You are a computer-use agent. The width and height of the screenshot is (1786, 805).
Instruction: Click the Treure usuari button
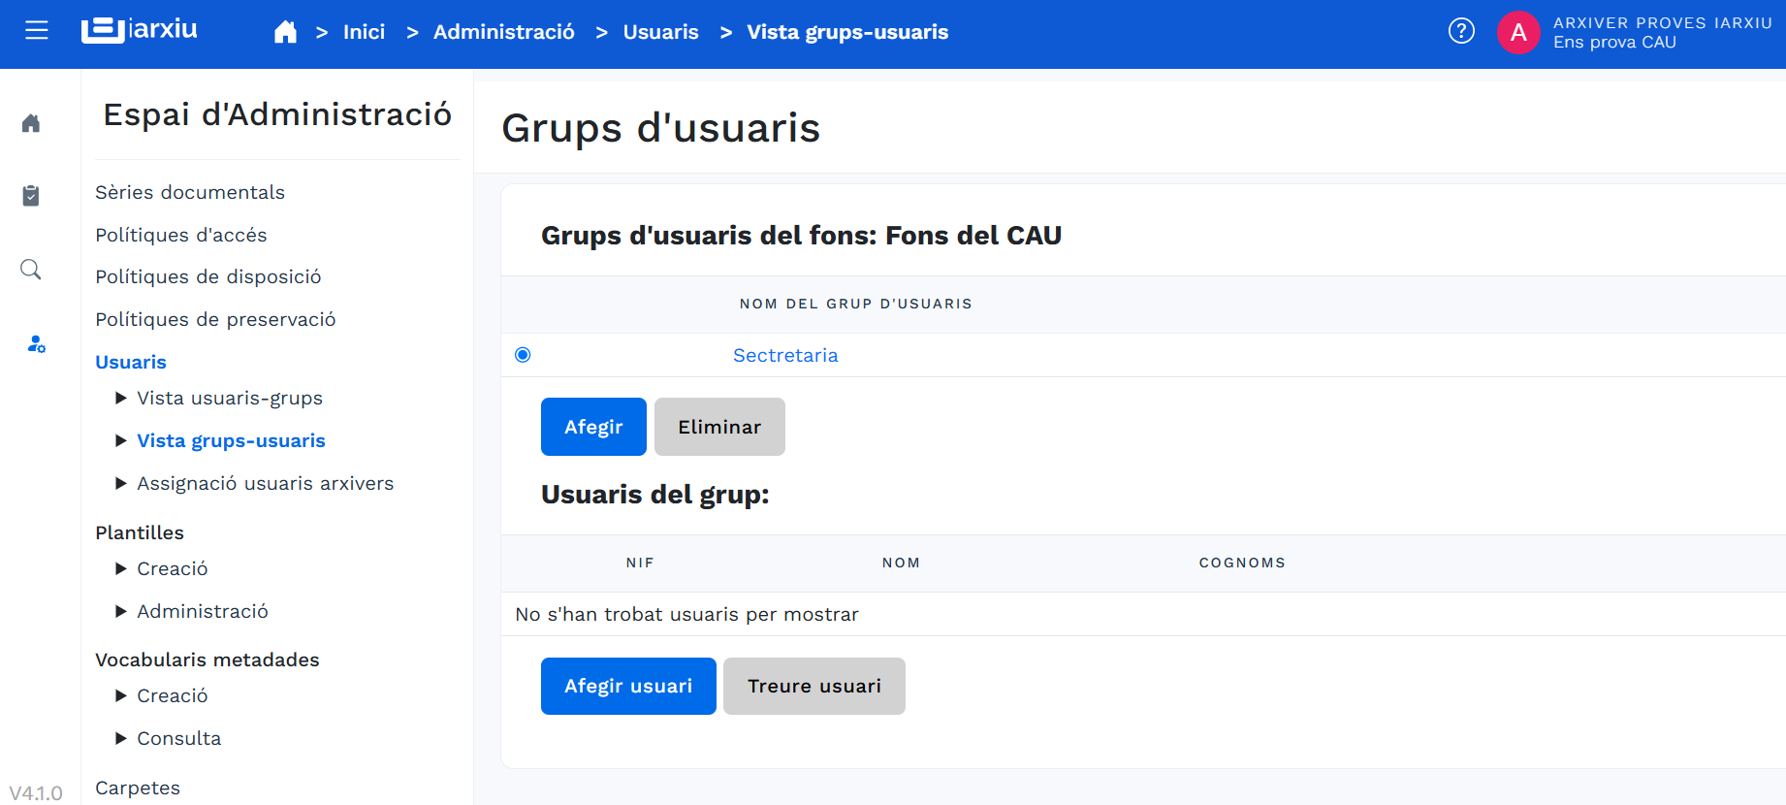tap(814, 686)
